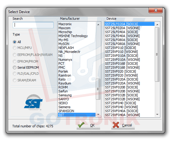The image size is (174, 141).
Task: Select Ramtron in the Manufacturer list
Action: tap(77, 75)
